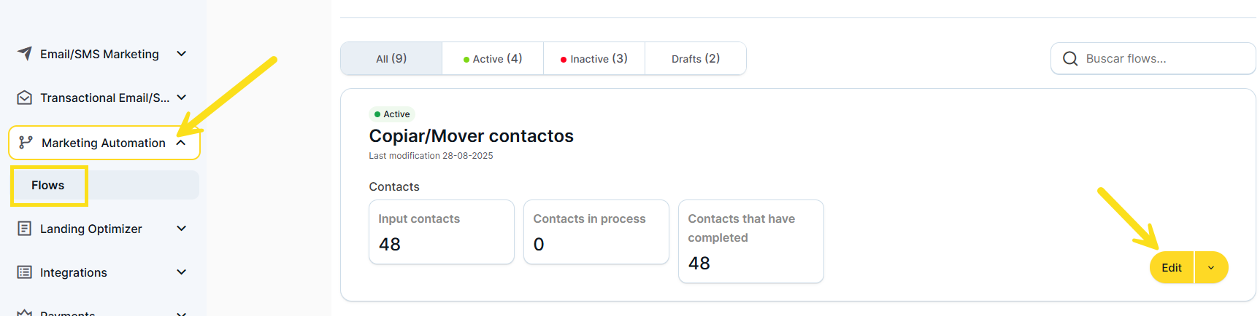Switch to the Active (4) tab
The height and width of the screenshot is (316, 1260).
493,59
